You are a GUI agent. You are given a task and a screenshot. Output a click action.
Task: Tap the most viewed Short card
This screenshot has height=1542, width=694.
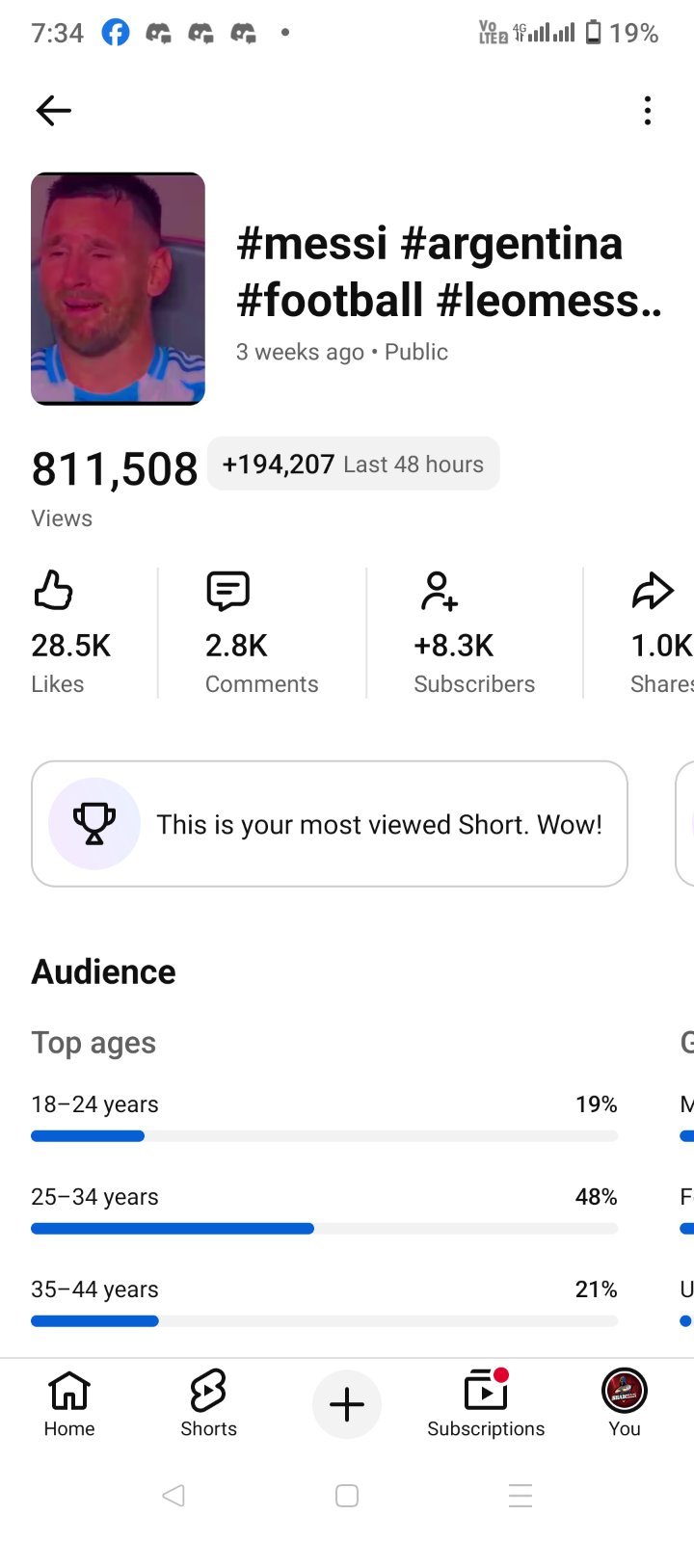tap(330, 824)
